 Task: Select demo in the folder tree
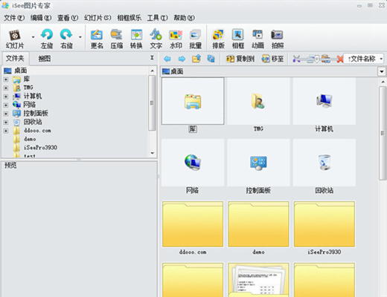[30, 139]
